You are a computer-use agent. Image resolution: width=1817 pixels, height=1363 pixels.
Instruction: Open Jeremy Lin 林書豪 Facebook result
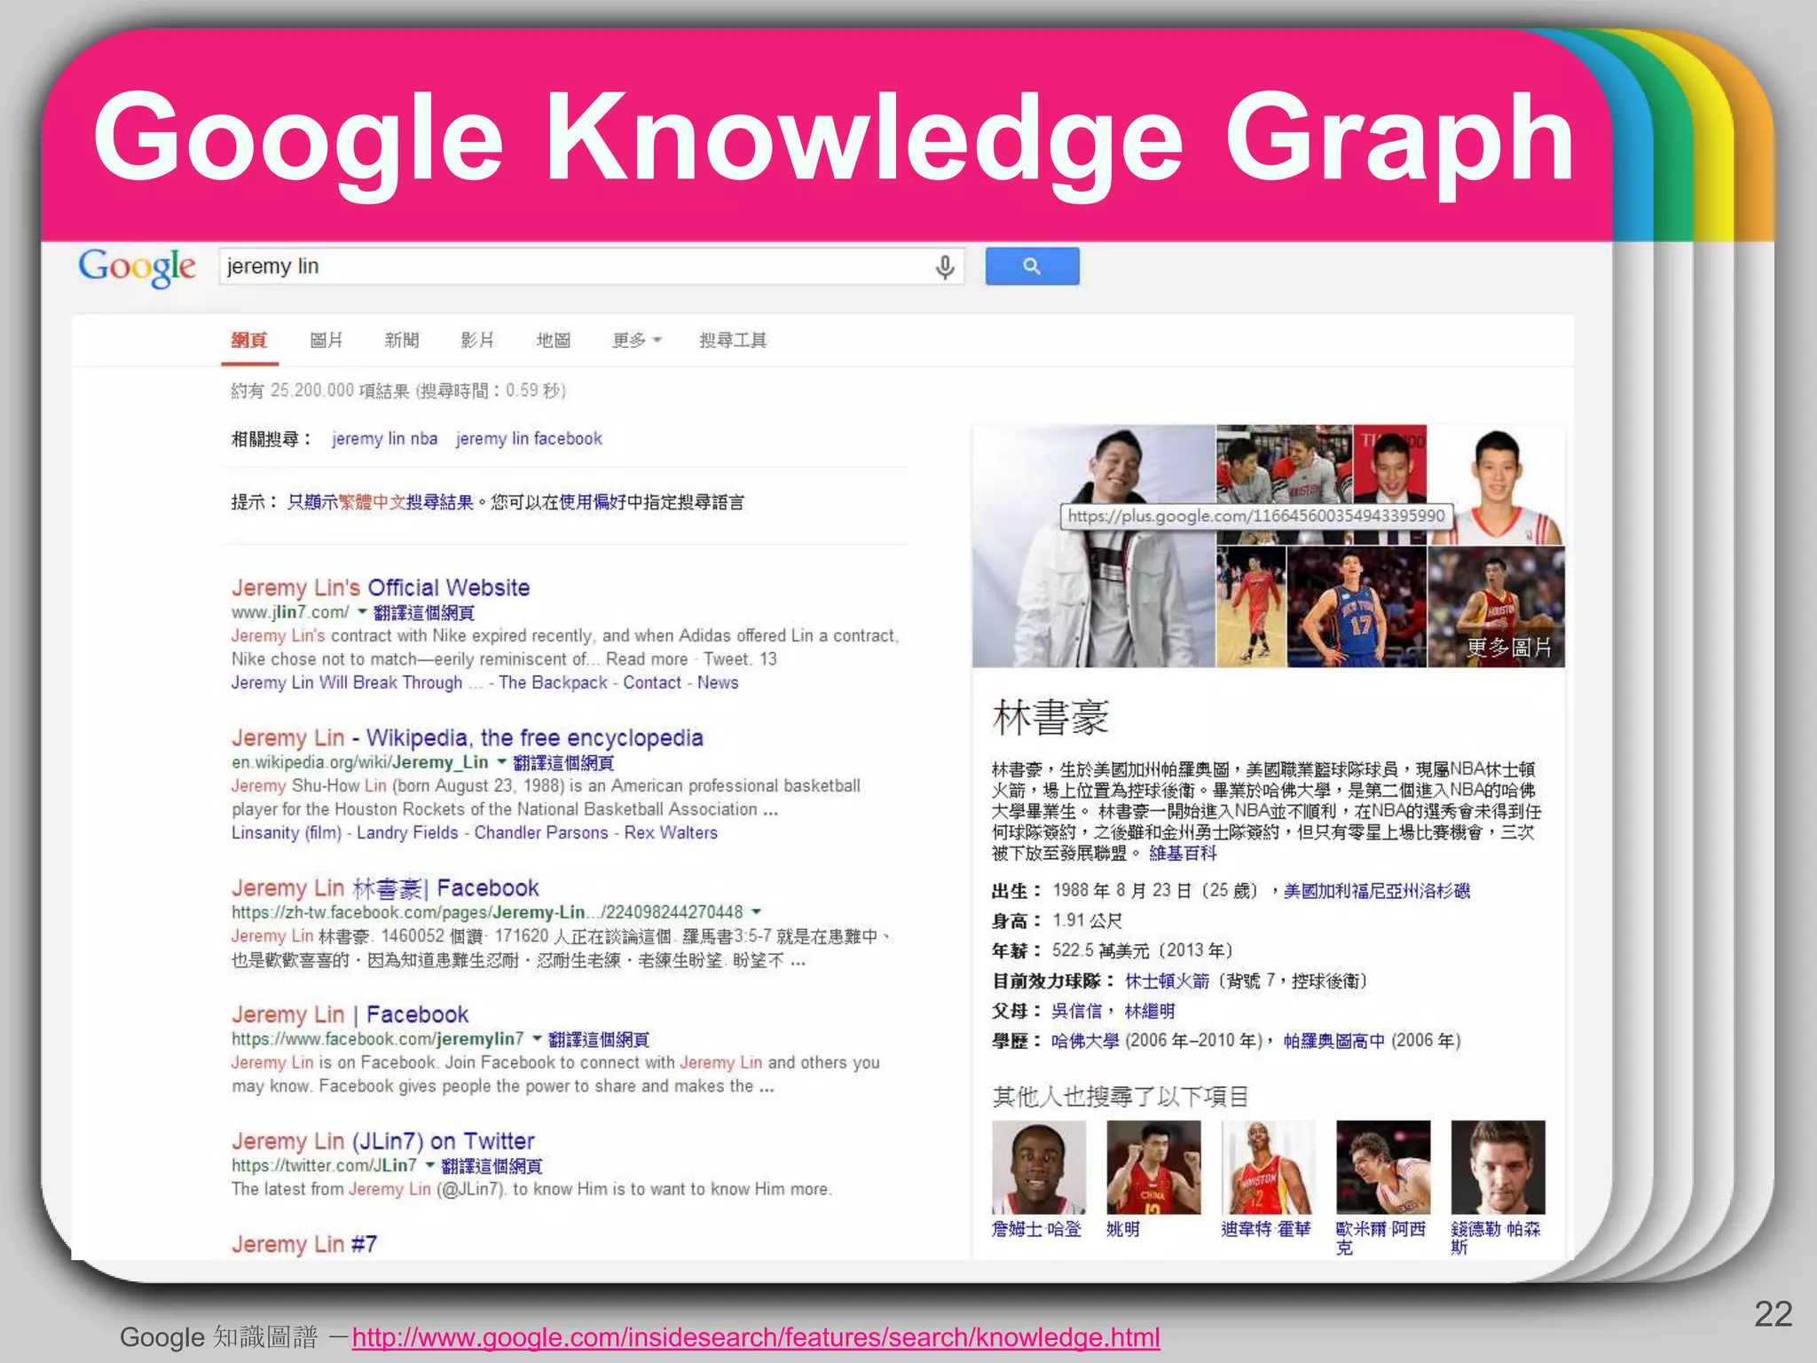tap(385, 887)
